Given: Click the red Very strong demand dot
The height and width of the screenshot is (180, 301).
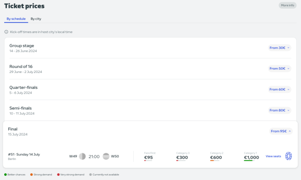Looking at the screenshot, I should click(57, 175).
